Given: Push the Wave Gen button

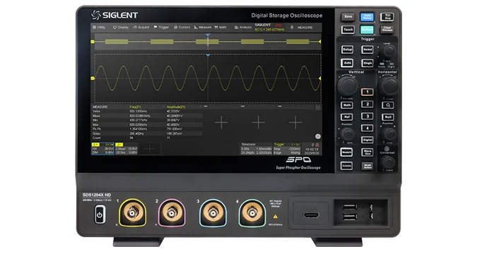Looking at the screenshot, I should 367,152.
